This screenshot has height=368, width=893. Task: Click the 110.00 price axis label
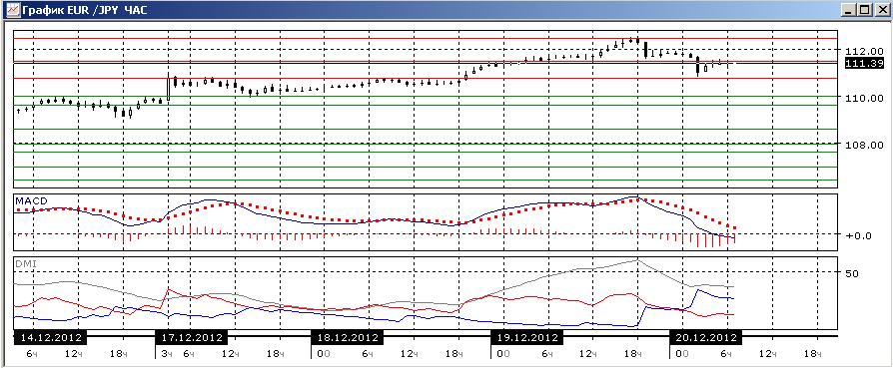tap(864, 98)
